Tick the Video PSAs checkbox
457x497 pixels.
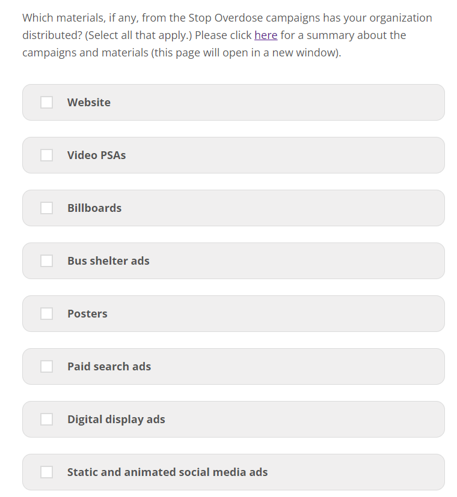[46, 155]
